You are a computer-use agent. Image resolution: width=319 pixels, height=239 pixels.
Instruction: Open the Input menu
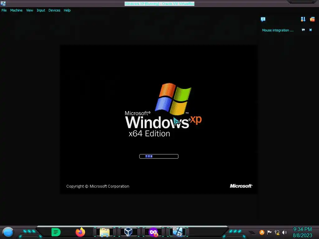(x=41, y=10)
